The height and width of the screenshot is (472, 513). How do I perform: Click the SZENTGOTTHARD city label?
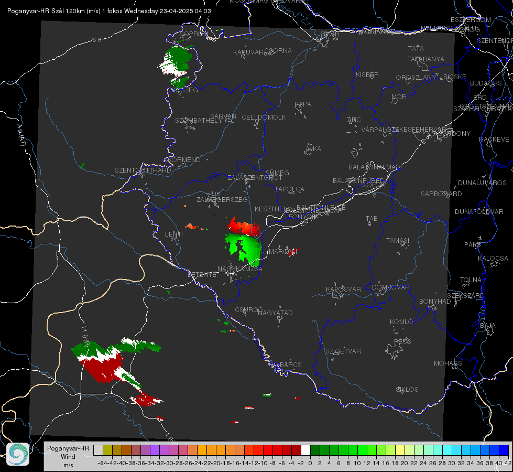pos(143,170)
